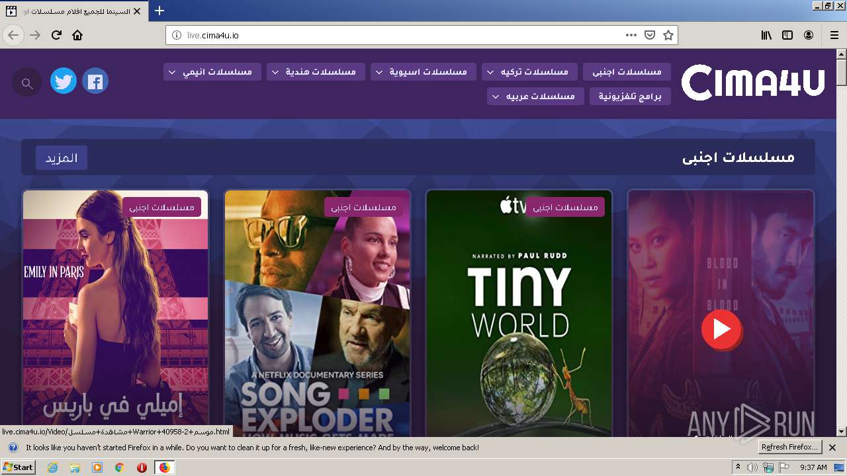Open the site search magnifier icon

(x=27, y=83)
